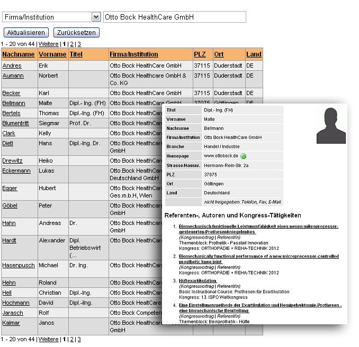
Task: Sort table by Land column header
Action: click(254, 54)
